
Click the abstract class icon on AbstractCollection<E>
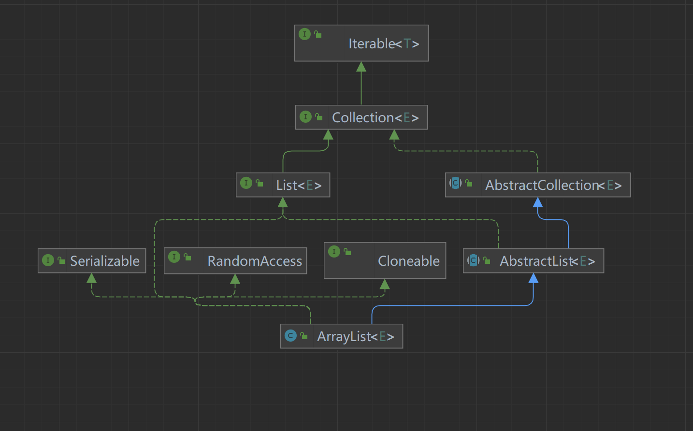coord(455,183)
